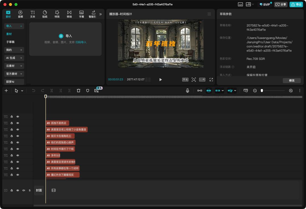Viewport: 306px width, 209px height.
Task: Click the timeline zoom slider handle
Action: (262, 91)
